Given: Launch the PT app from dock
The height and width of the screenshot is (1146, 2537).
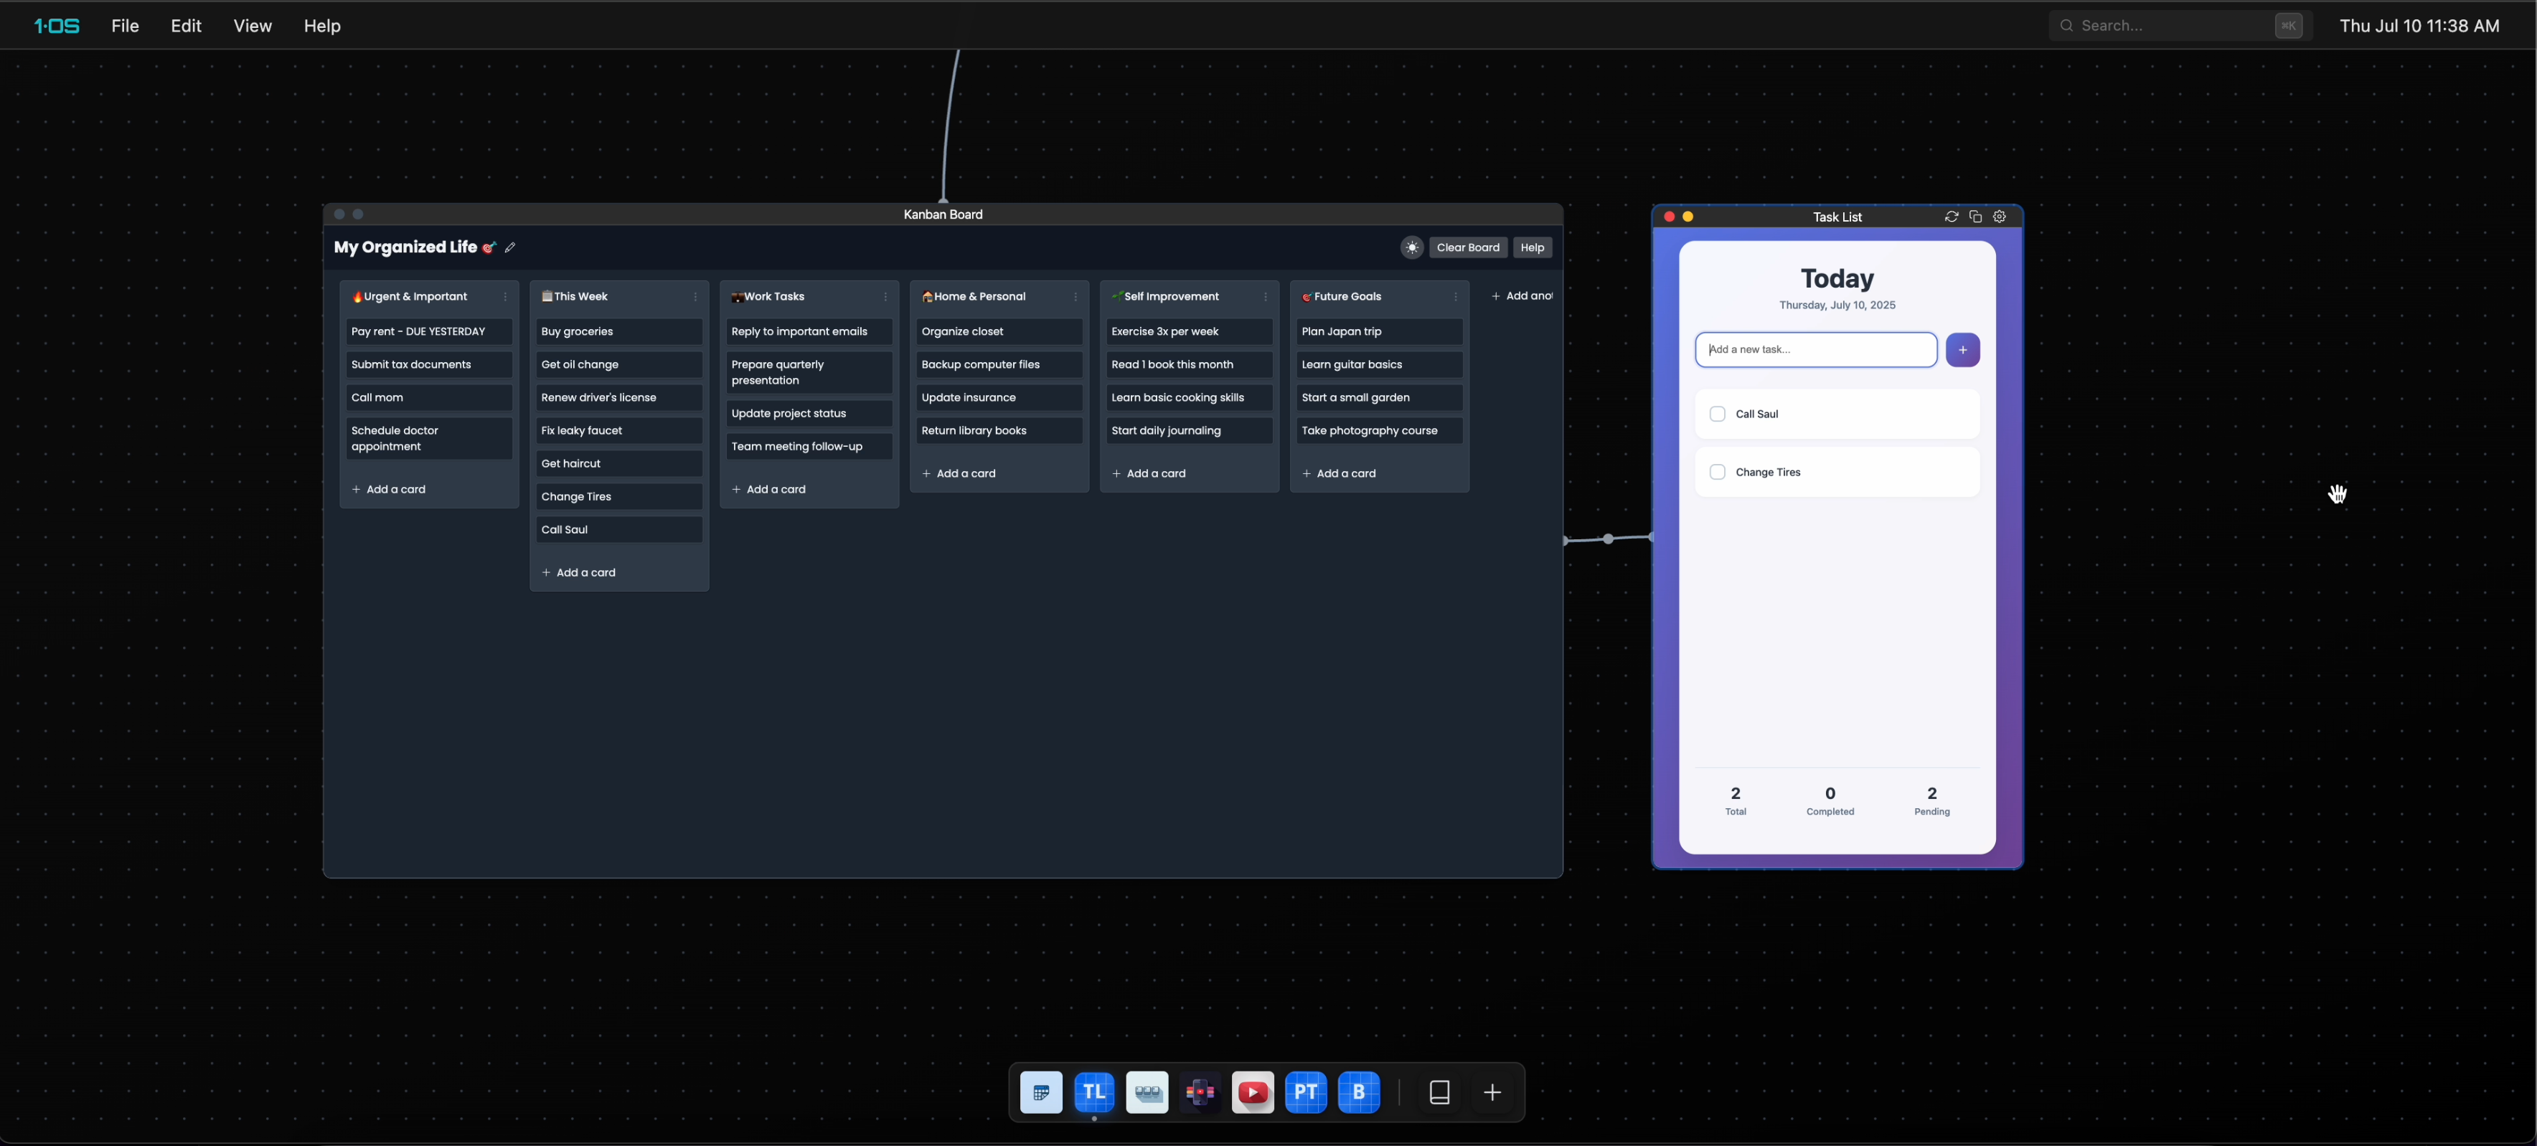Looking at the screenshot, I should pyautogui.click(x=1306, y=1091).
